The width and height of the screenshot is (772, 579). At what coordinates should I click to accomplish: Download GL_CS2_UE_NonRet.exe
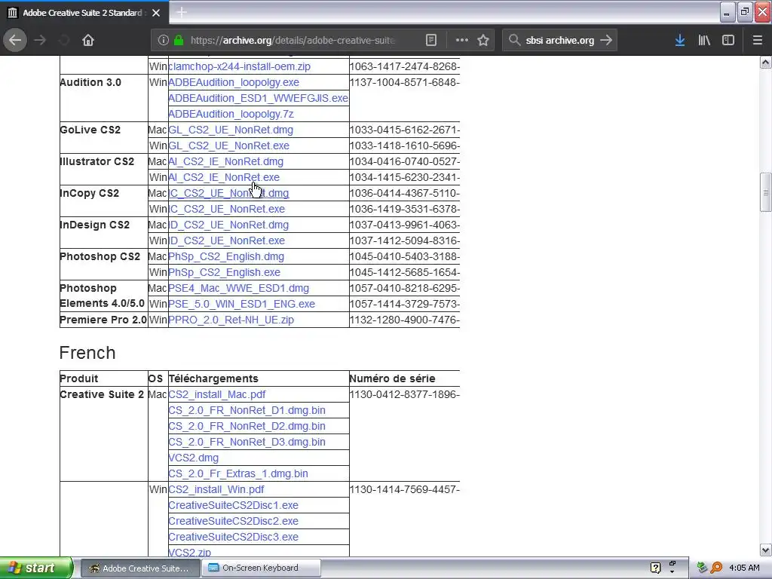pos(229,146)
